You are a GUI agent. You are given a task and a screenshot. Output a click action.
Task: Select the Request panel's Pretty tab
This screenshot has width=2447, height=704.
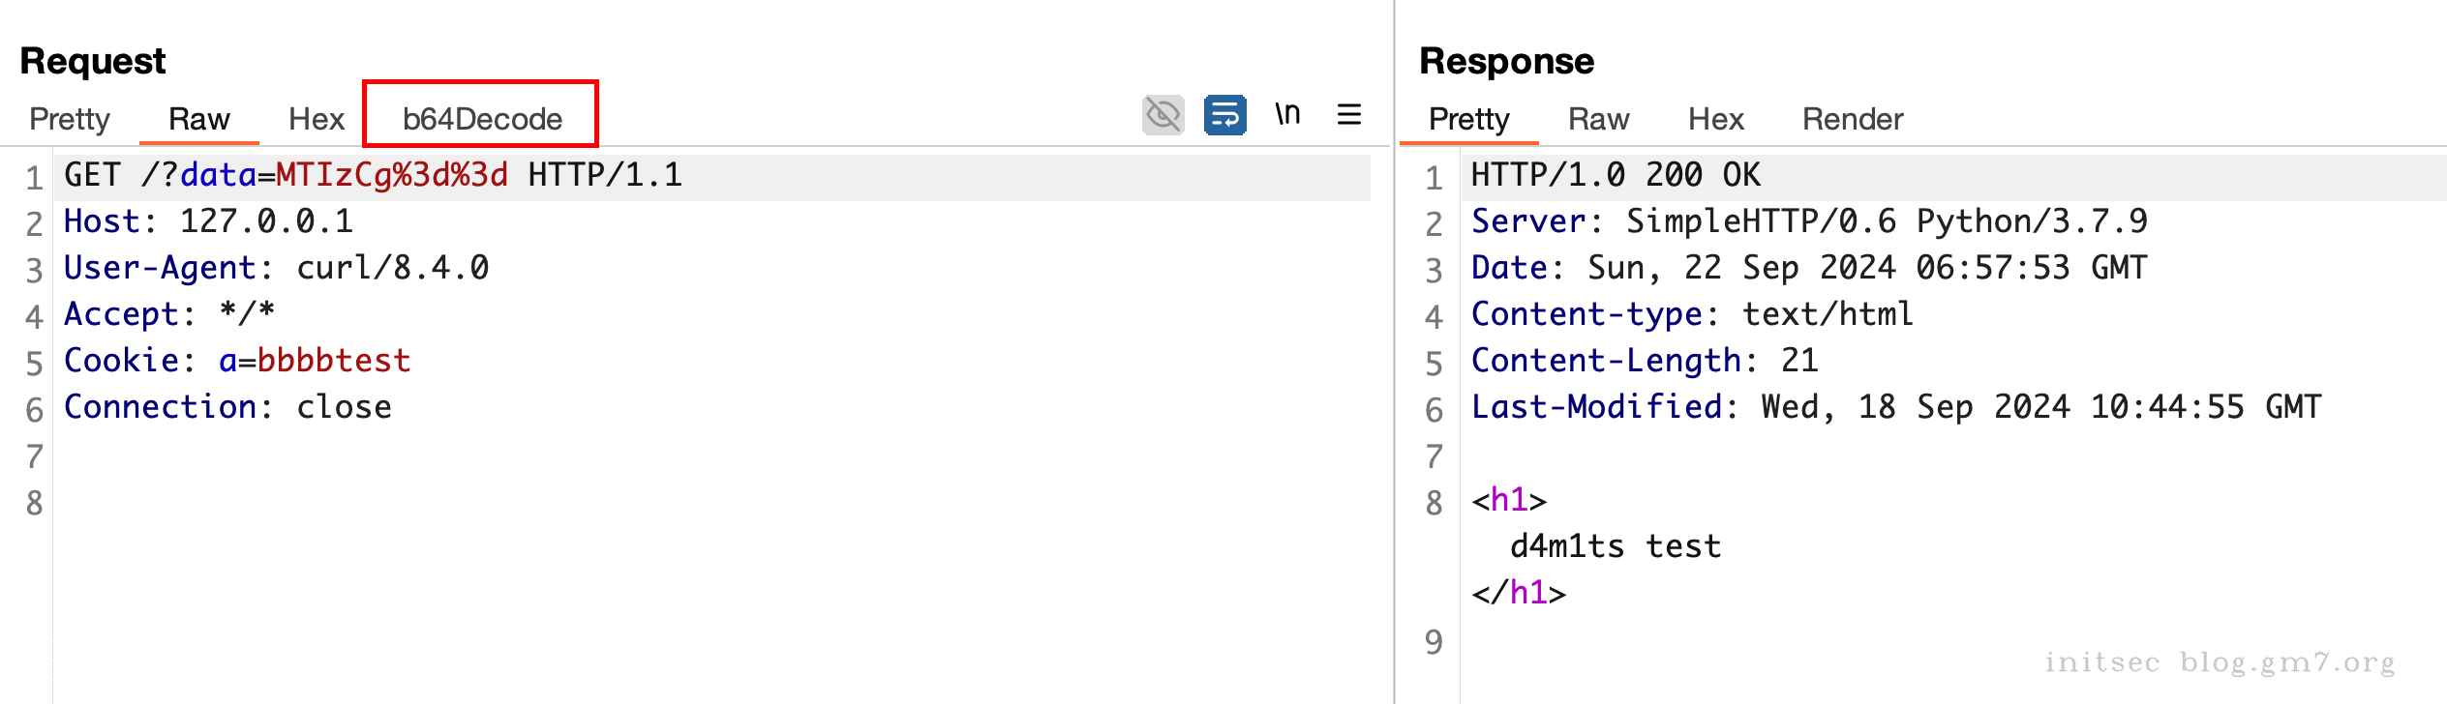tap(70, 119)
